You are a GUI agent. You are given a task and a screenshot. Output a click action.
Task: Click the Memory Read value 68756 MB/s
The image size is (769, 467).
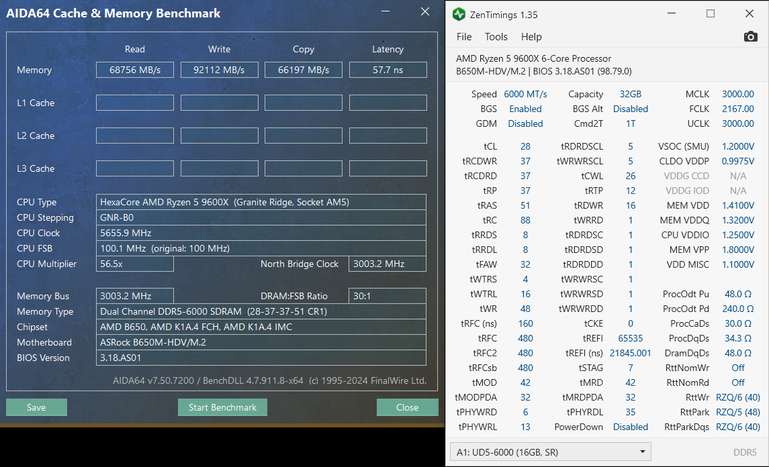(135, 70)
